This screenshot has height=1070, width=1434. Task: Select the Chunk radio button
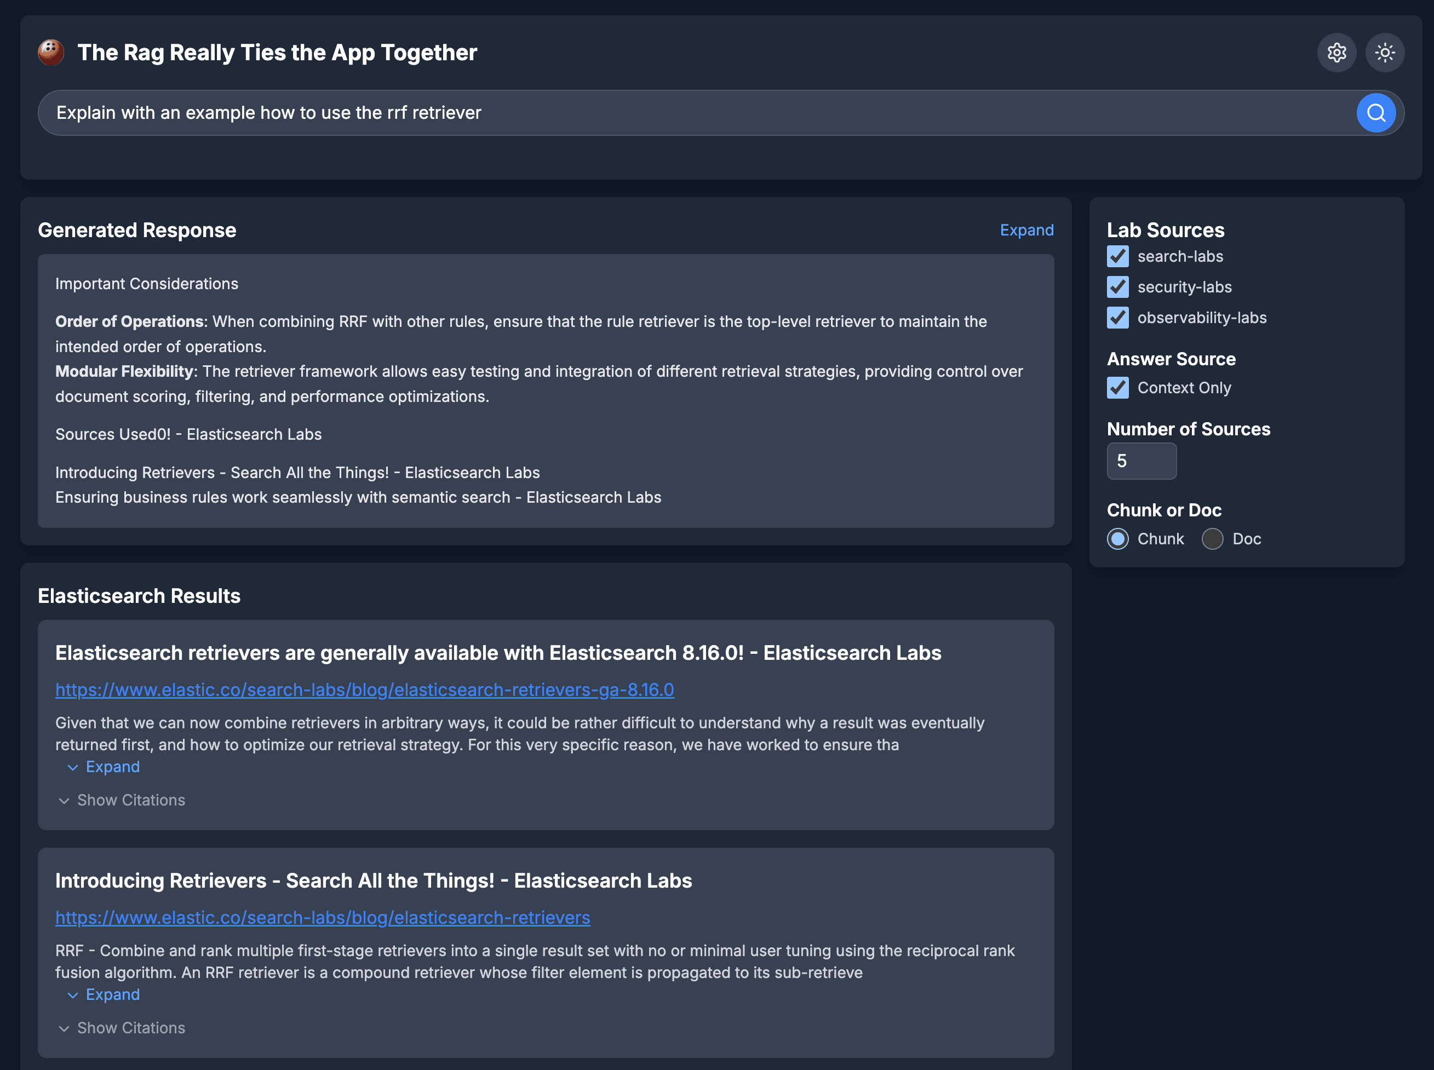click(x=1117, y=538)
